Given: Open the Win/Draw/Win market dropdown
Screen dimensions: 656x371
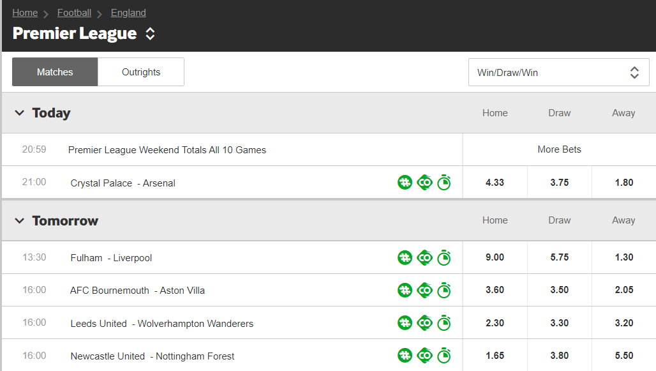Looking at the screenshot, I should pos(558,72).
